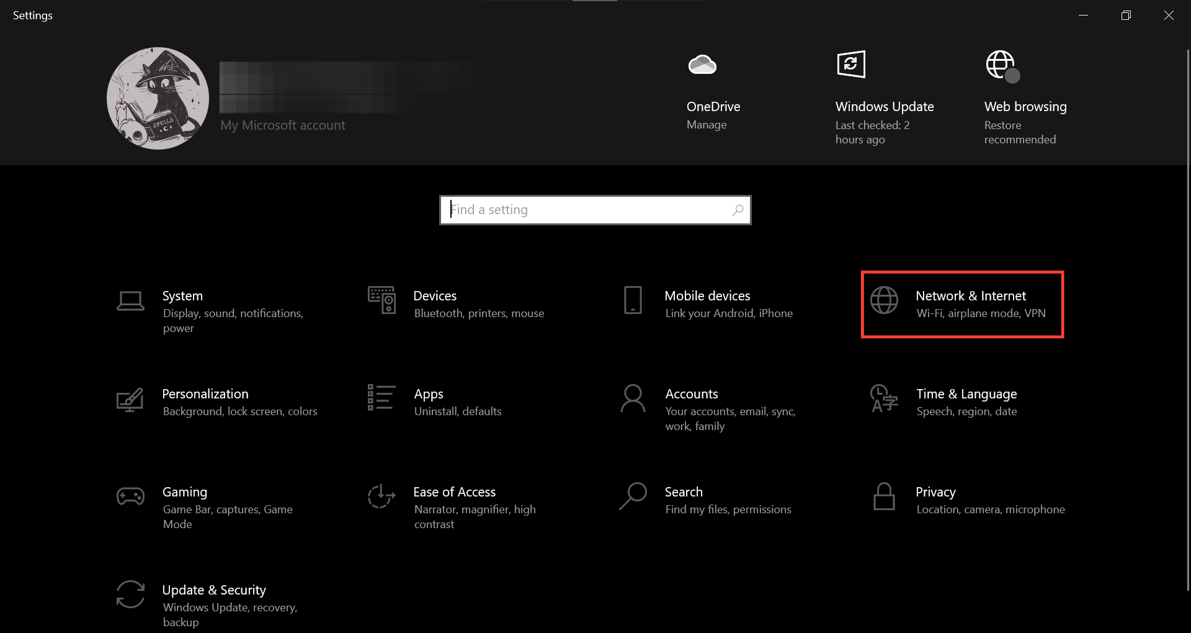Click 'Bluetooth, printers, mouse' description
Image resolution: width=1191 pixels, height=633 pixels.
[479, 313]
